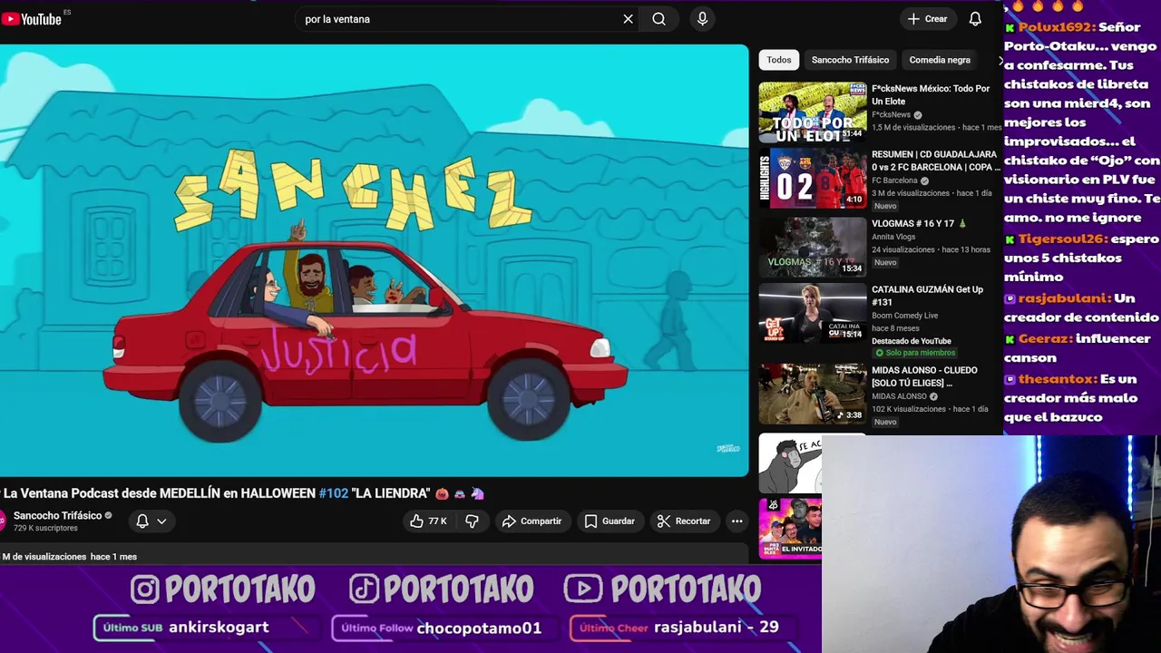Open the 'EL INVITADO' video thumbnail
Viewport: 1161px width, 653px height.
(x=790, y=527)
